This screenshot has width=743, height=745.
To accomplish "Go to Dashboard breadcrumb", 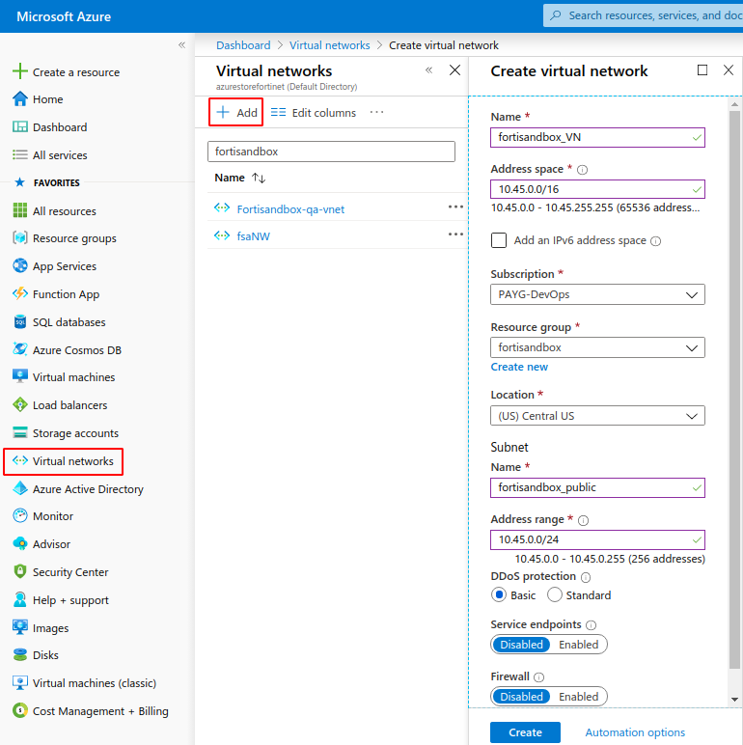I will coord(243,45).
